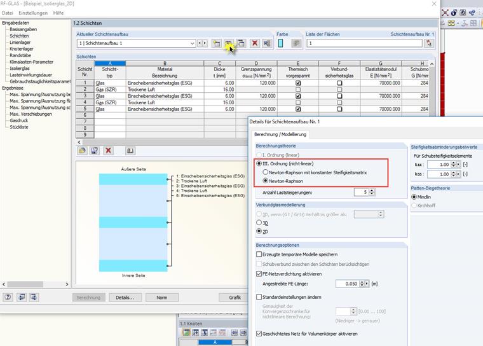Screen dimensions: 483x346
Task: Select Dicke cell of layer 2 (16.00)
Action: 220,90
